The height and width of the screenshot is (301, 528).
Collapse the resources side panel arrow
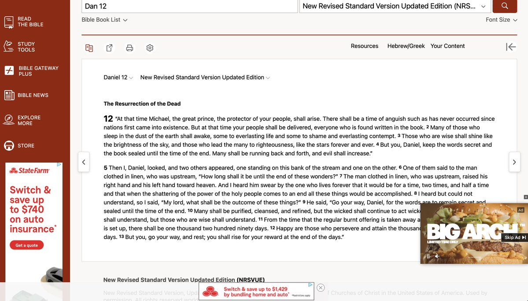point(510,47)
